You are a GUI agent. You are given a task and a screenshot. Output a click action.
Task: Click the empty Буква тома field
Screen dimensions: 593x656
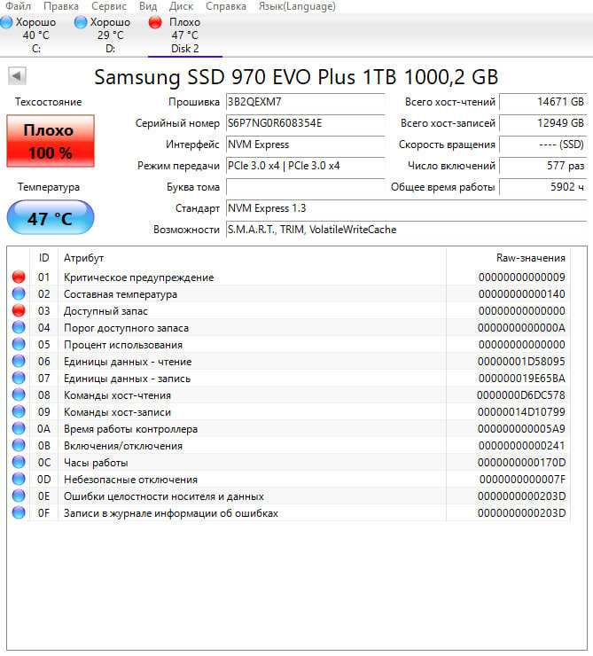[x=305, y=187]
